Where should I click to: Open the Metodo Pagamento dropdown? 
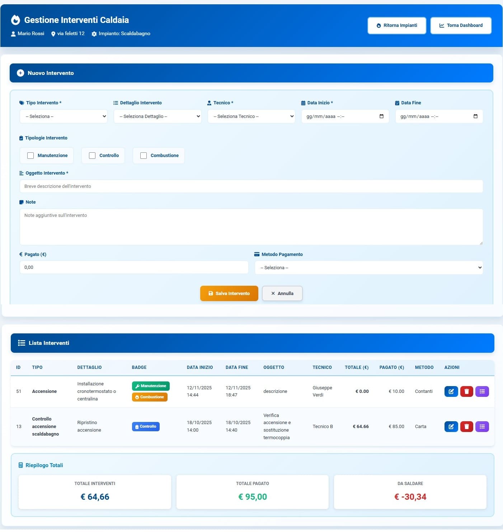[x=369, y=268]
